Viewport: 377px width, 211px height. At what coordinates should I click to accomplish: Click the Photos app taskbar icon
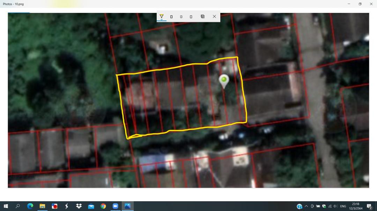coord(127,206)
